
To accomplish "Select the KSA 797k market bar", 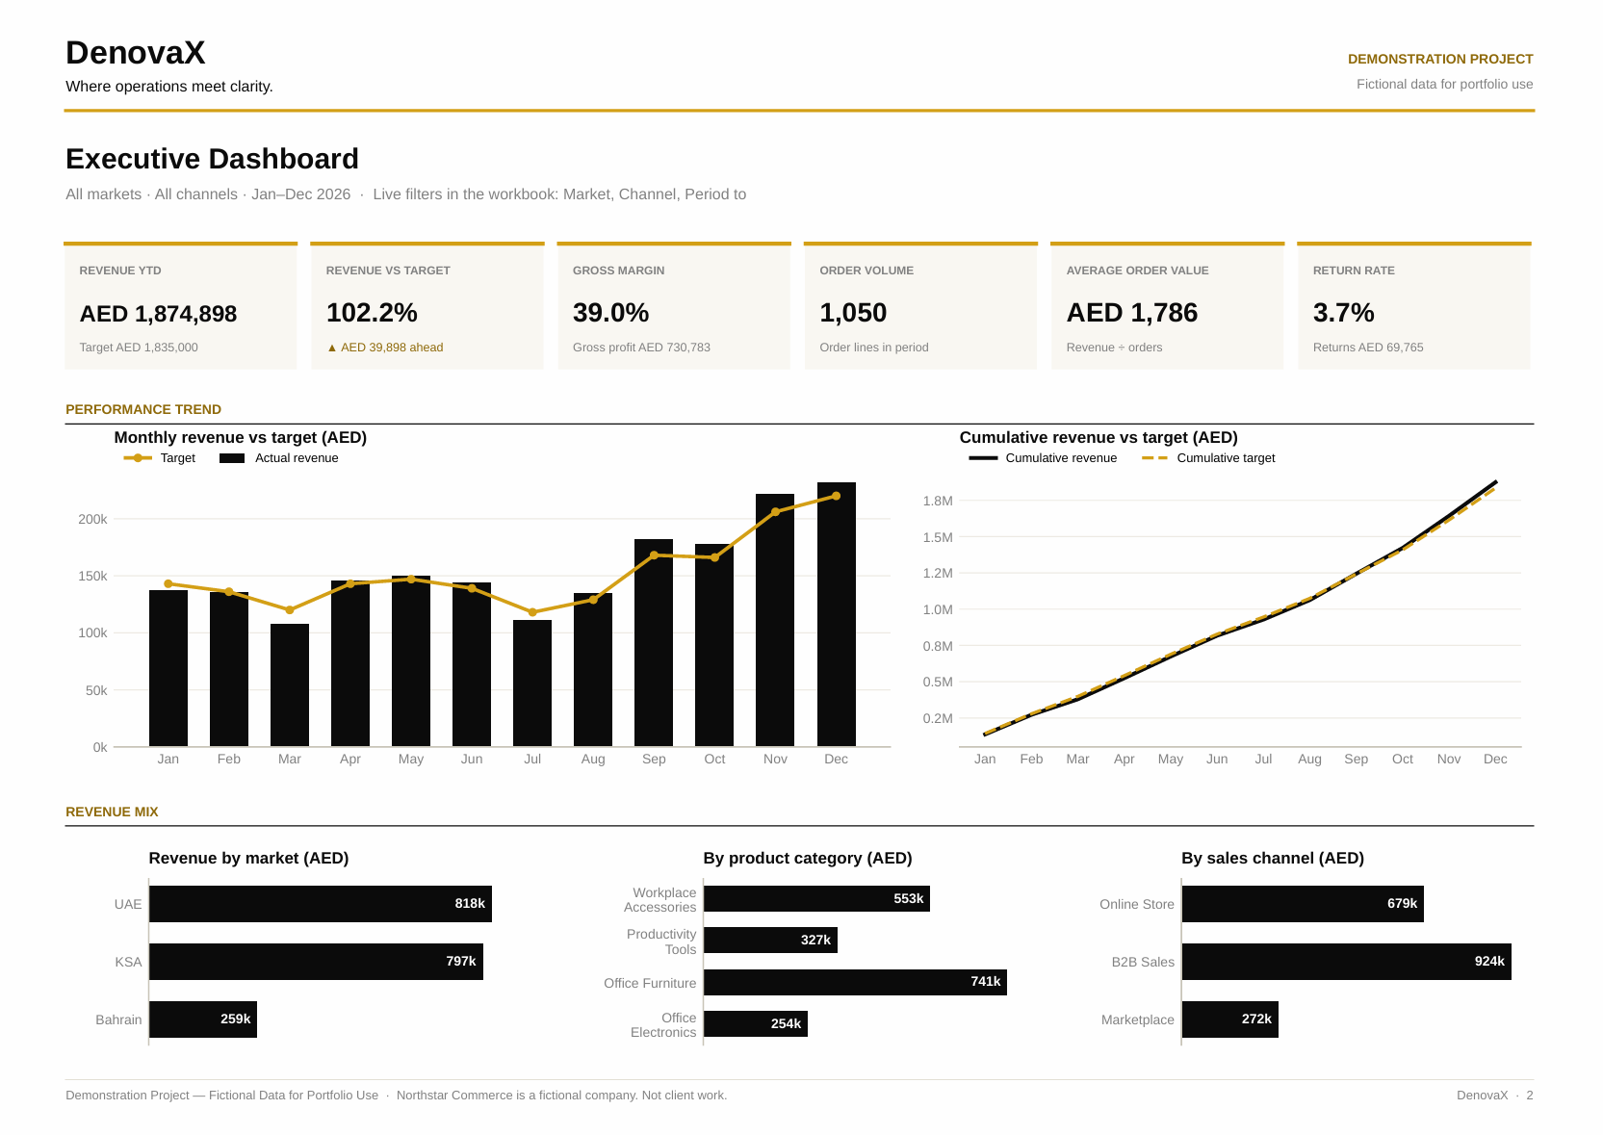I will pos(316,962).
